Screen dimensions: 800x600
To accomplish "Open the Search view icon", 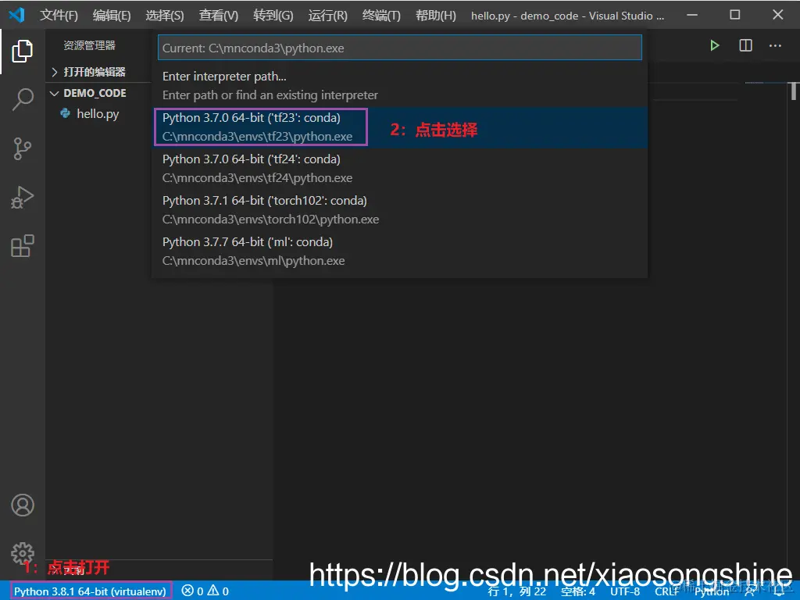I will coord(23,99).
